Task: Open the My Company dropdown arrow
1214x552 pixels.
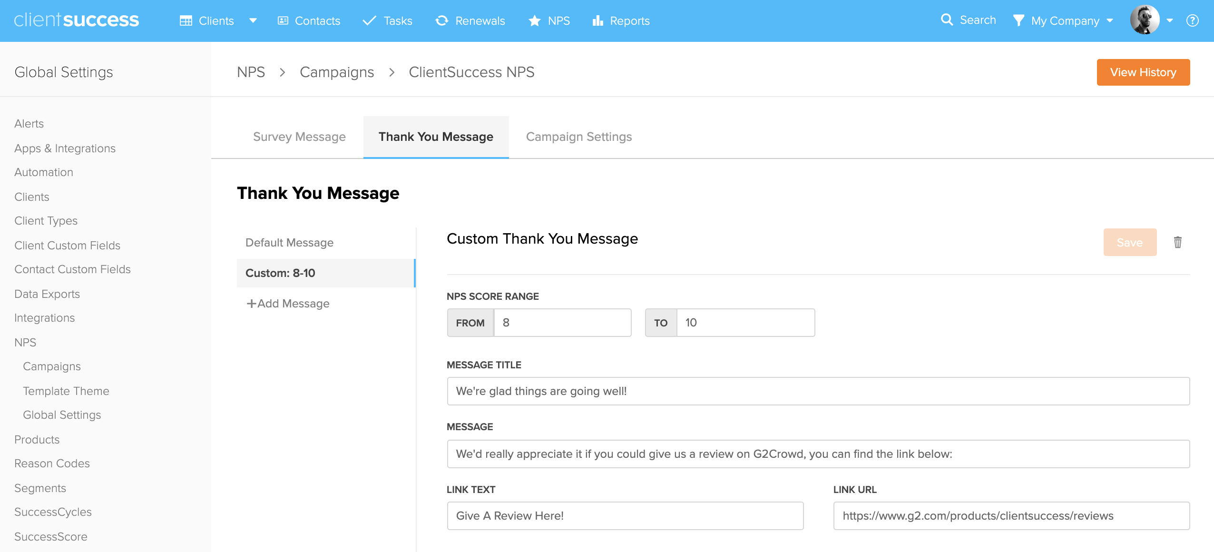Action: [1110, 20]
